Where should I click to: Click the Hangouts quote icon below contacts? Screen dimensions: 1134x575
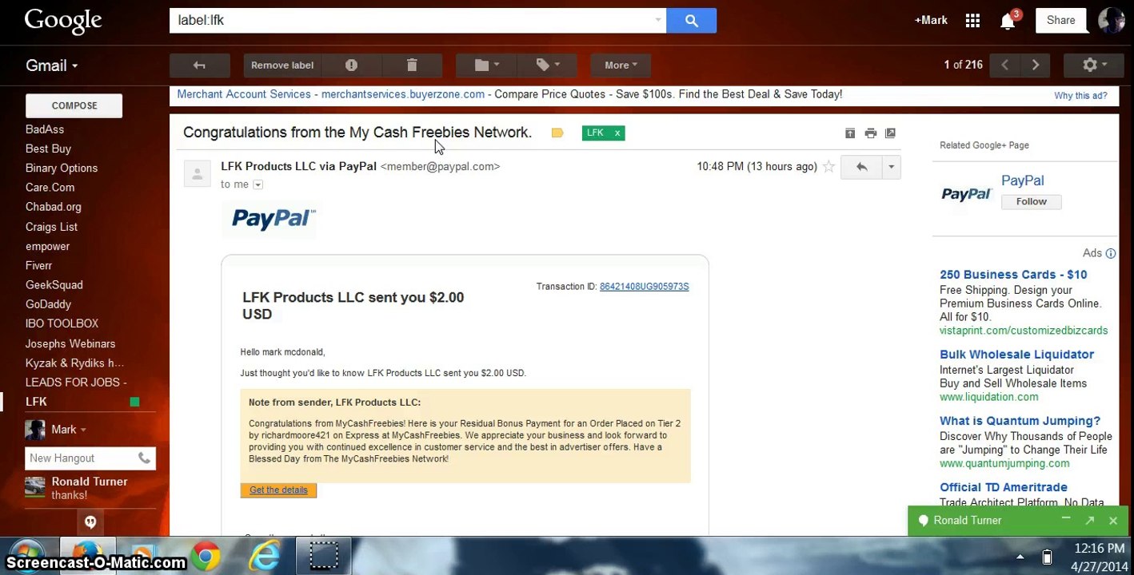point(90,522)
